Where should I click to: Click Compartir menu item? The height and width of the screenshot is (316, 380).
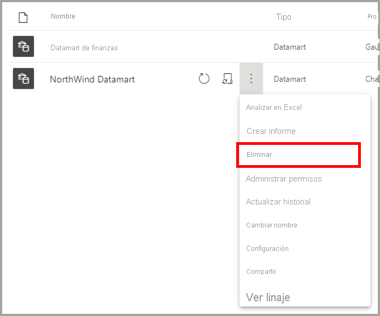[x=261, y=271]
